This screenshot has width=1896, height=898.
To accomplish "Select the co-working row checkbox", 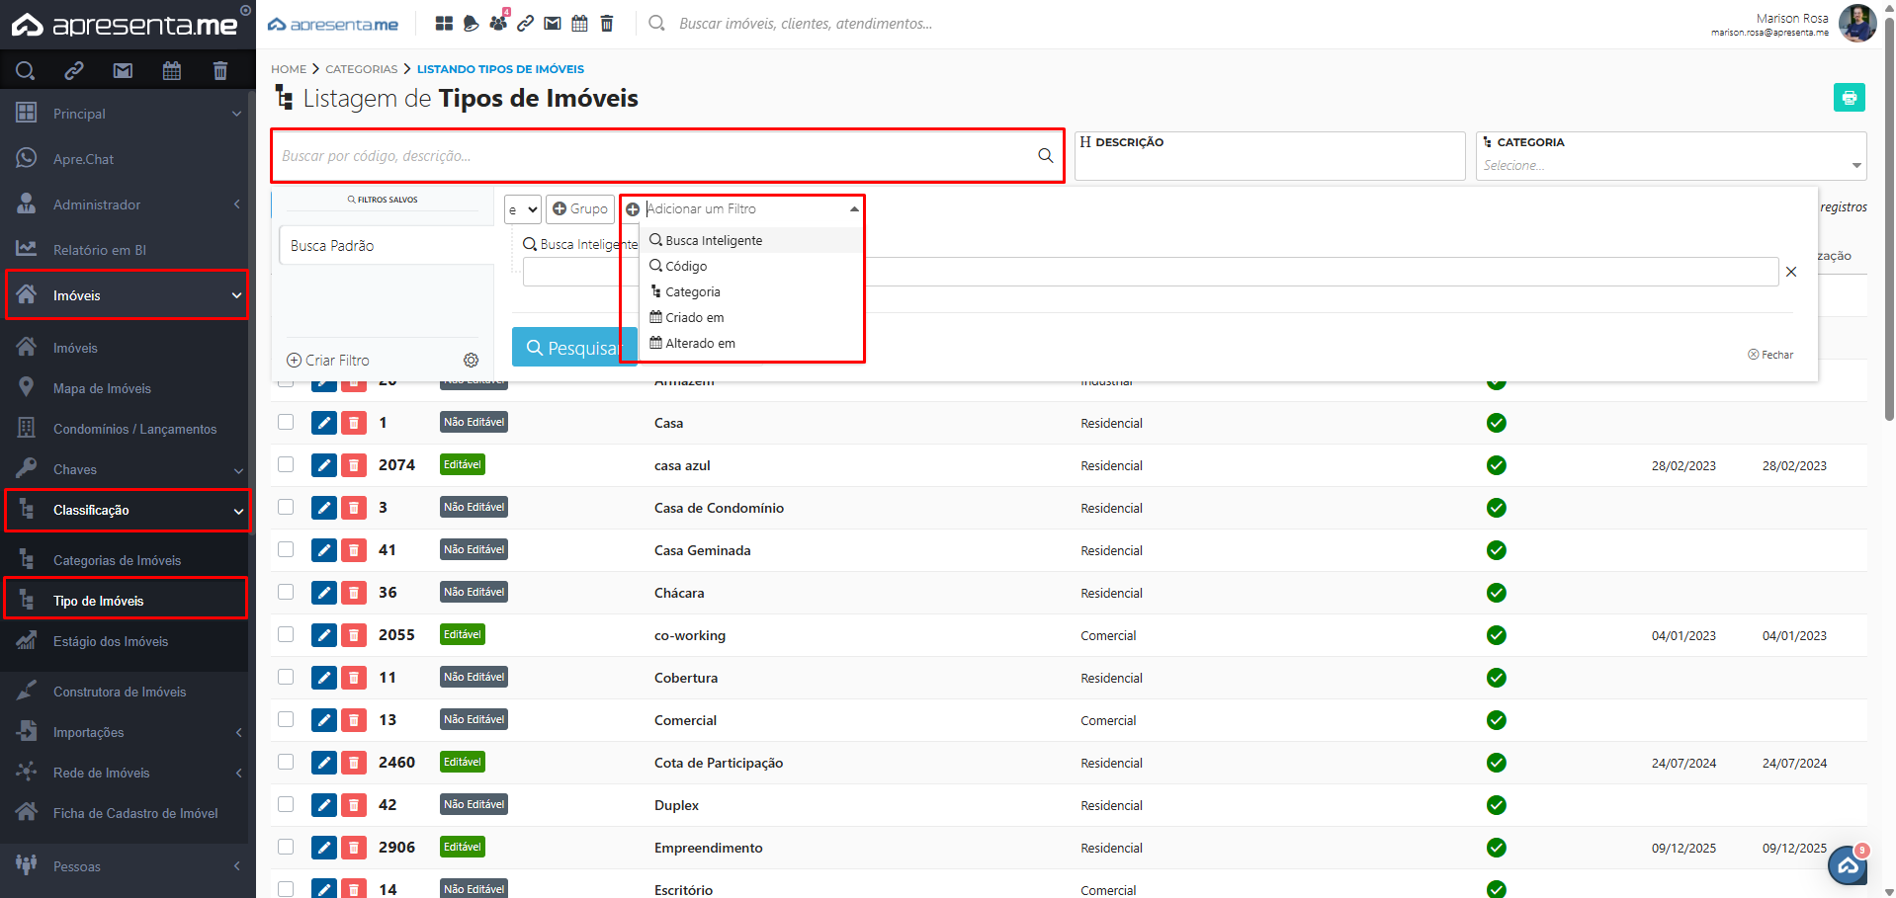I will coord(286,635).
